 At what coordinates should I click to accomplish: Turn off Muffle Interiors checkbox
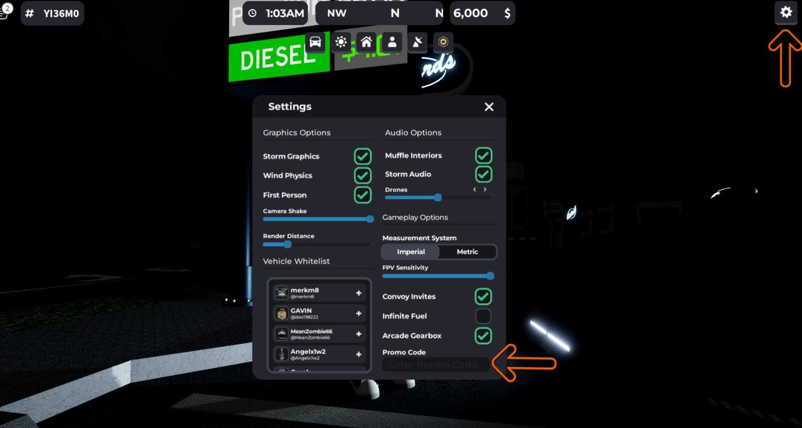point(484,155)
